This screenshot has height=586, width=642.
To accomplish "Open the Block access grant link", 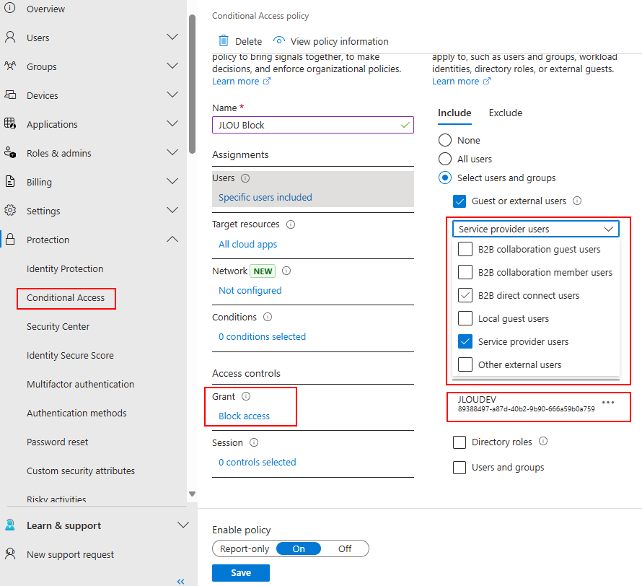I will tap(244, 416).
